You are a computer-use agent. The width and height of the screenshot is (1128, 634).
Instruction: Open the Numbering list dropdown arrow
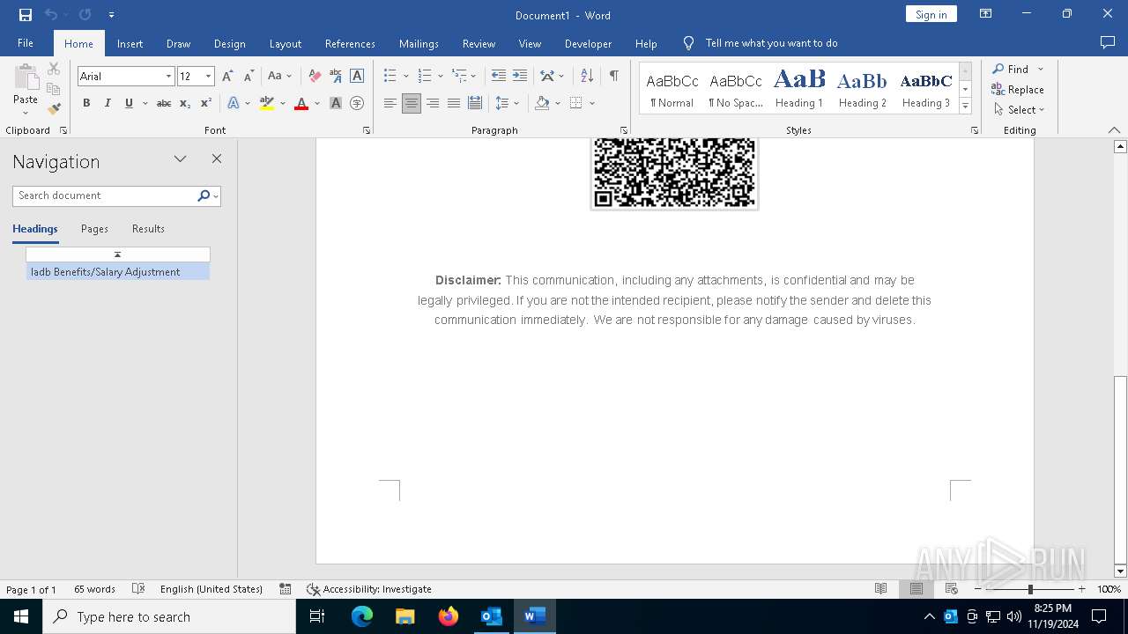[441, 77]
